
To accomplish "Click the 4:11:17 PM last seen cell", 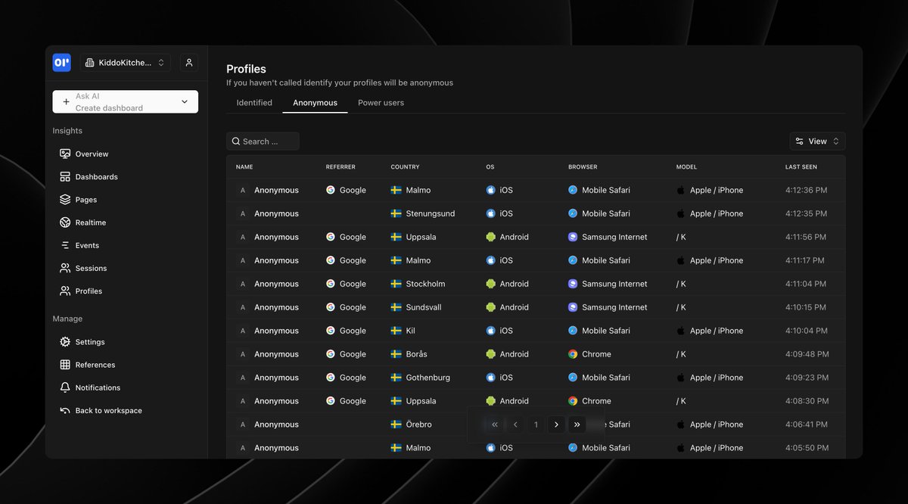I will click(805, 260).
